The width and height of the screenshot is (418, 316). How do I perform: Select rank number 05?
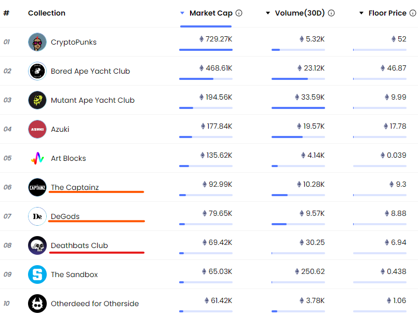click(x=7, y=158)
